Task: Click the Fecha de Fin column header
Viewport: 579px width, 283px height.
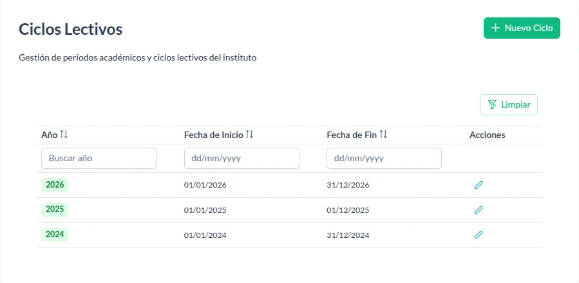Action: click(352, 135)
